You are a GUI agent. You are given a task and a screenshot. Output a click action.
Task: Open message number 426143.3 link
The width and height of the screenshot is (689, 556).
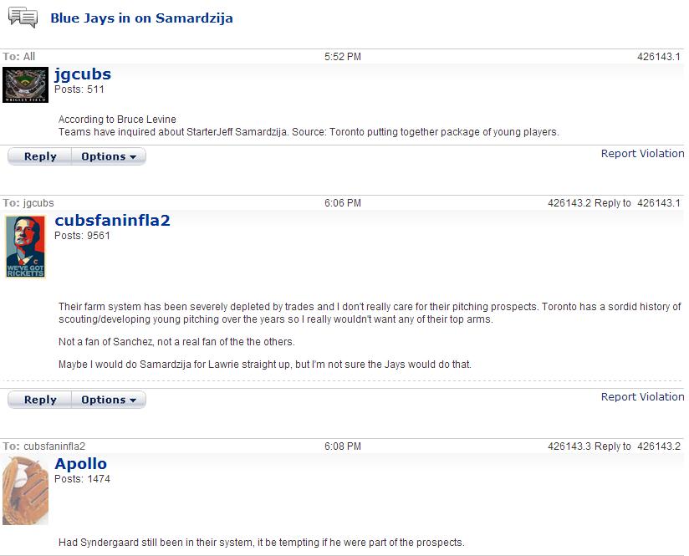[x=569, y=446]
